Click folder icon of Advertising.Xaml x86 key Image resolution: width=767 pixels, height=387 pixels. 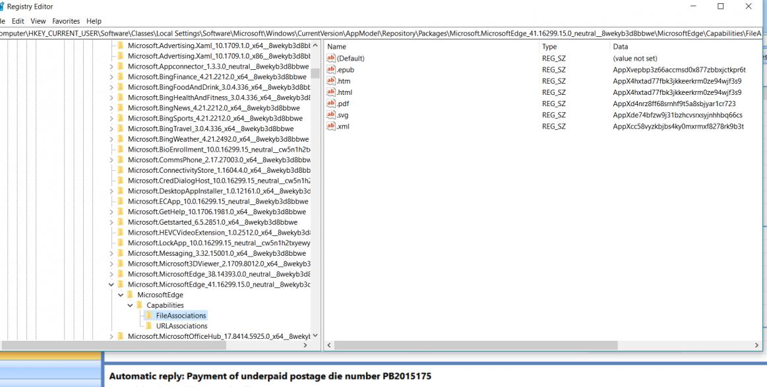(120, 56)
